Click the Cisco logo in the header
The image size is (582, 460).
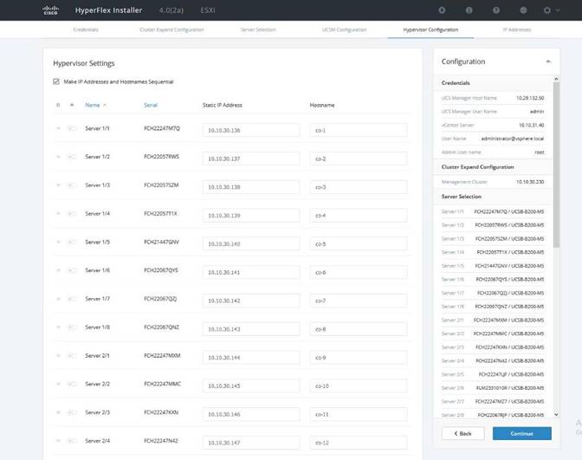50,10
